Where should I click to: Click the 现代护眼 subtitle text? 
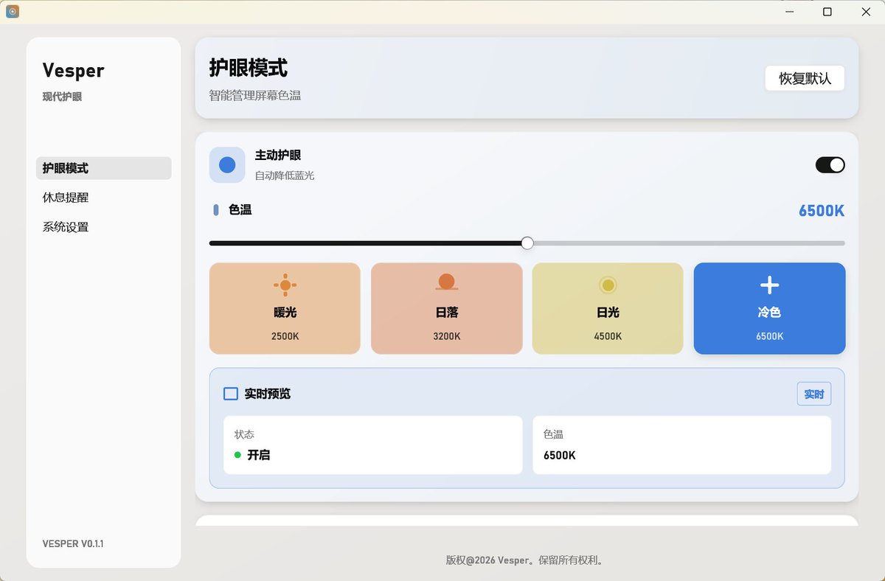point(62,97)
